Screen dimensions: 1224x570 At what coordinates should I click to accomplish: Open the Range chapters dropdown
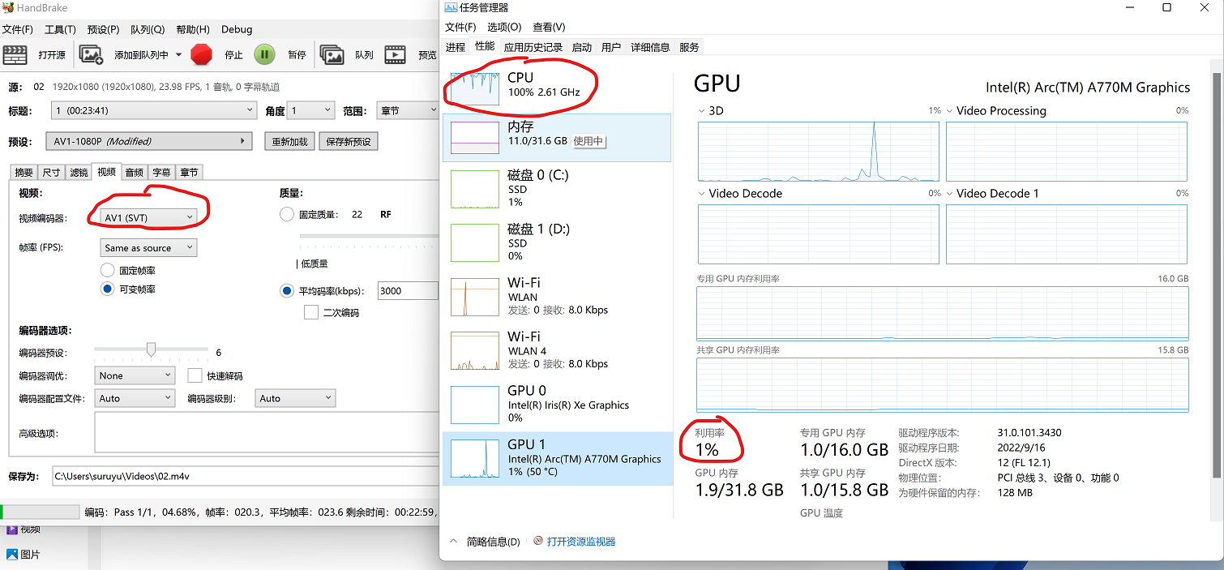pyautogui.click(x=407, y=110)
